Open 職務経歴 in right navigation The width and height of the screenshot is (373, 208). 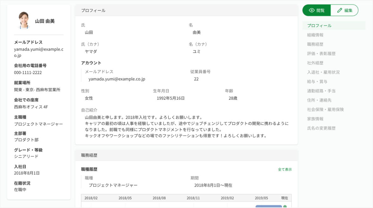tap(315, 44)
